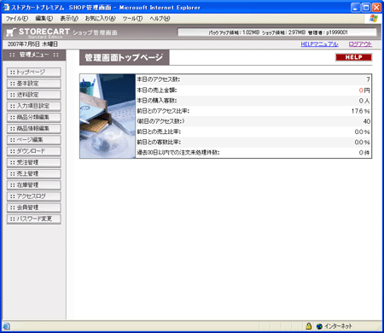Open ページ編集 menu button
This screenshot has height=333, width=384.
[34, 140]
